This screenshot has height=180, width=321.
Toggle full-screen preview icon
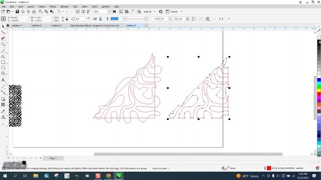[x=114, y=11]
